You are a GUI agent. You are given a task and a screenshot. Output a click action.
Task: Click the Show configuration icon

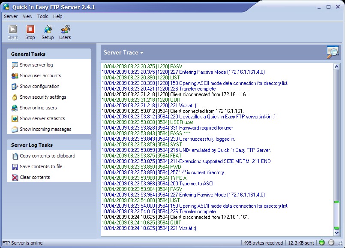[15, 87]
